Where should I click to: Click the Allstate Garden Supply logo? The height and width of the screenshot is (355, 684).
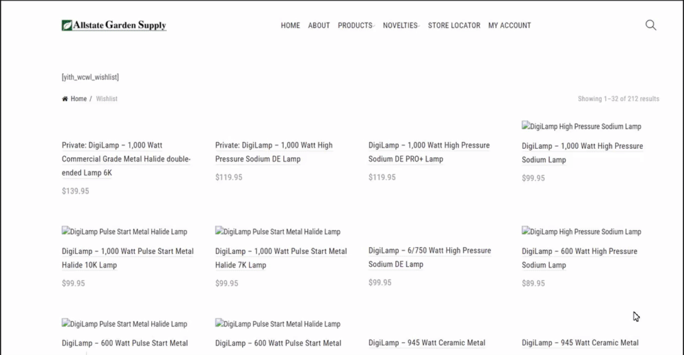point(114,25)
